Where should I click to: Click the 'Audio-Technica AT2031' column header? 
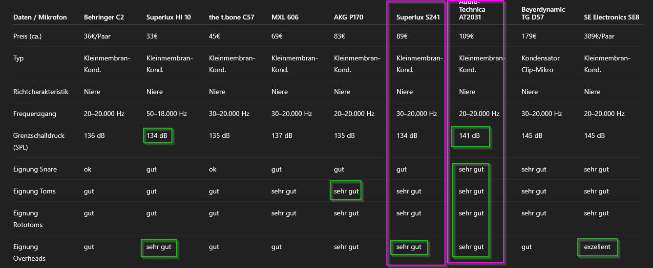[x=472, y=10]
